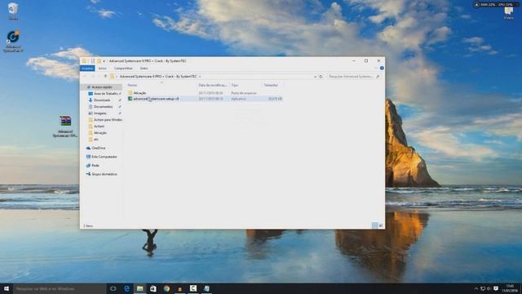Open the volume control in the system tray

click(x=489, y=288)
